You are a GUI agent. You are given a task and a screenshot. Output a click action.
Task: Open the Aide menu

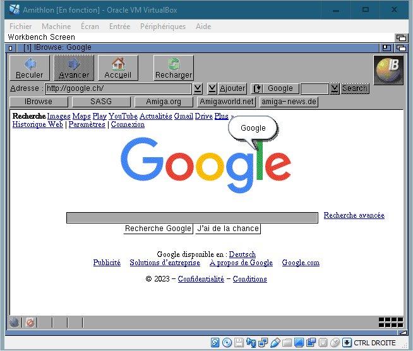(x=203, y=27)
